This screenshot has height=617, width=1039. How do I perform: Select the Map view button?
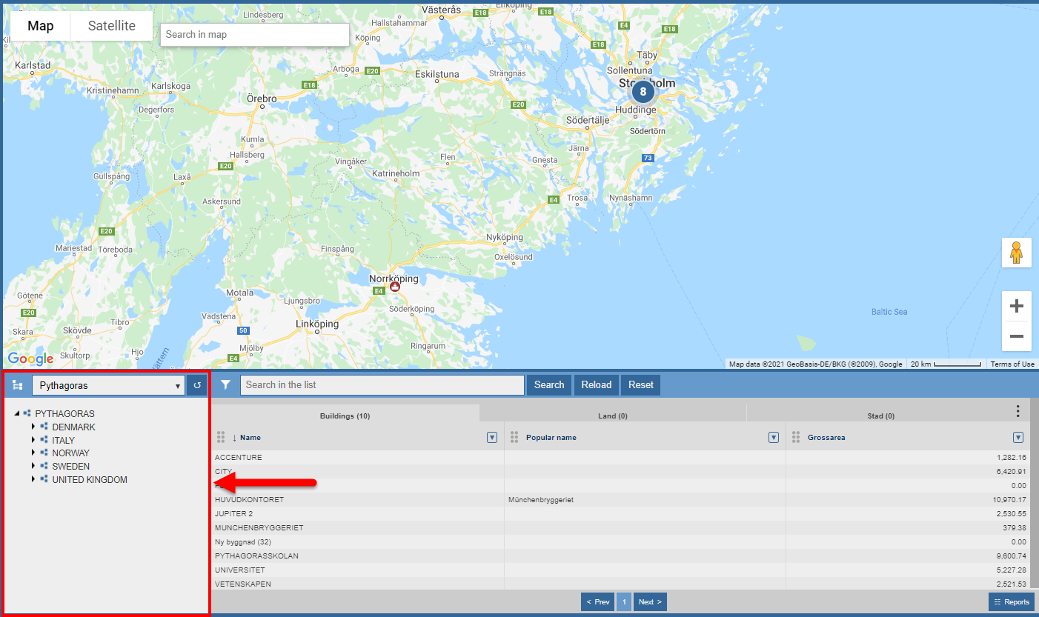[x=41, y=26]
